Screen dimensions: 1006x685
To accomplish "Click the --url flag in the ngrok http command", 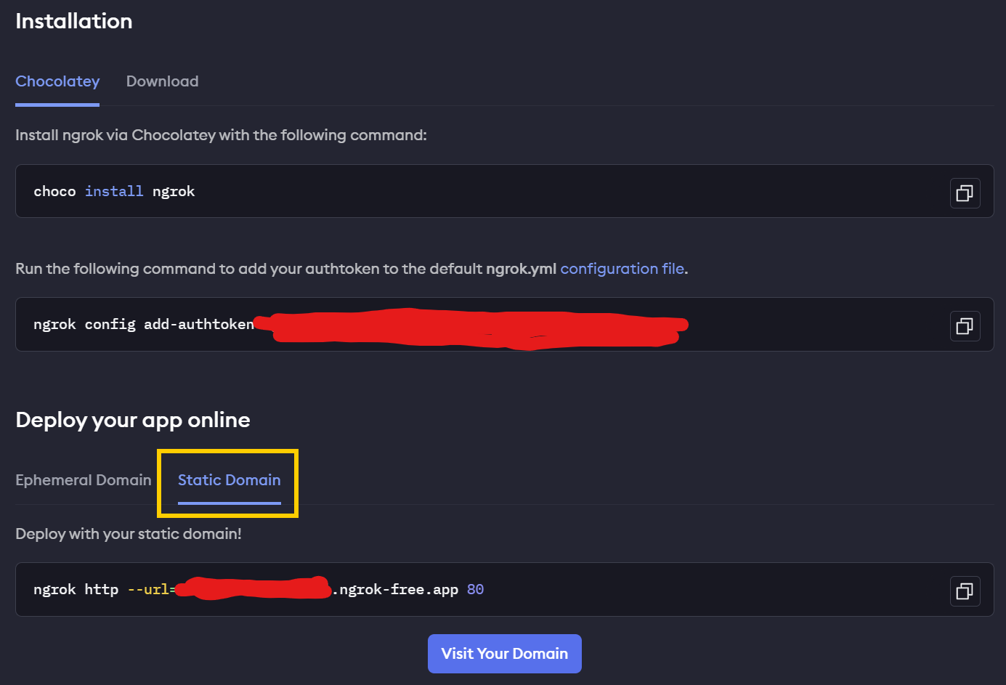I will 148,589.
